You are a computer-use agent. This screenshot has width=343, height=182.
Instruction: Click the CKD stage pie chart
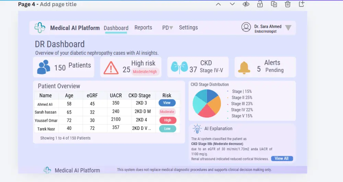coord(207,104)
